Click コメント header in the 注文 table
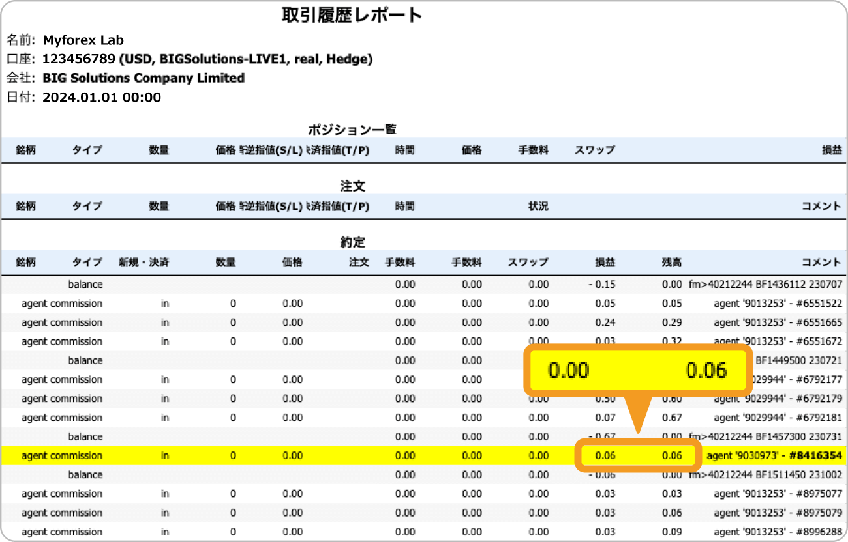Screen dimensions: 848x542 point(821,206)
